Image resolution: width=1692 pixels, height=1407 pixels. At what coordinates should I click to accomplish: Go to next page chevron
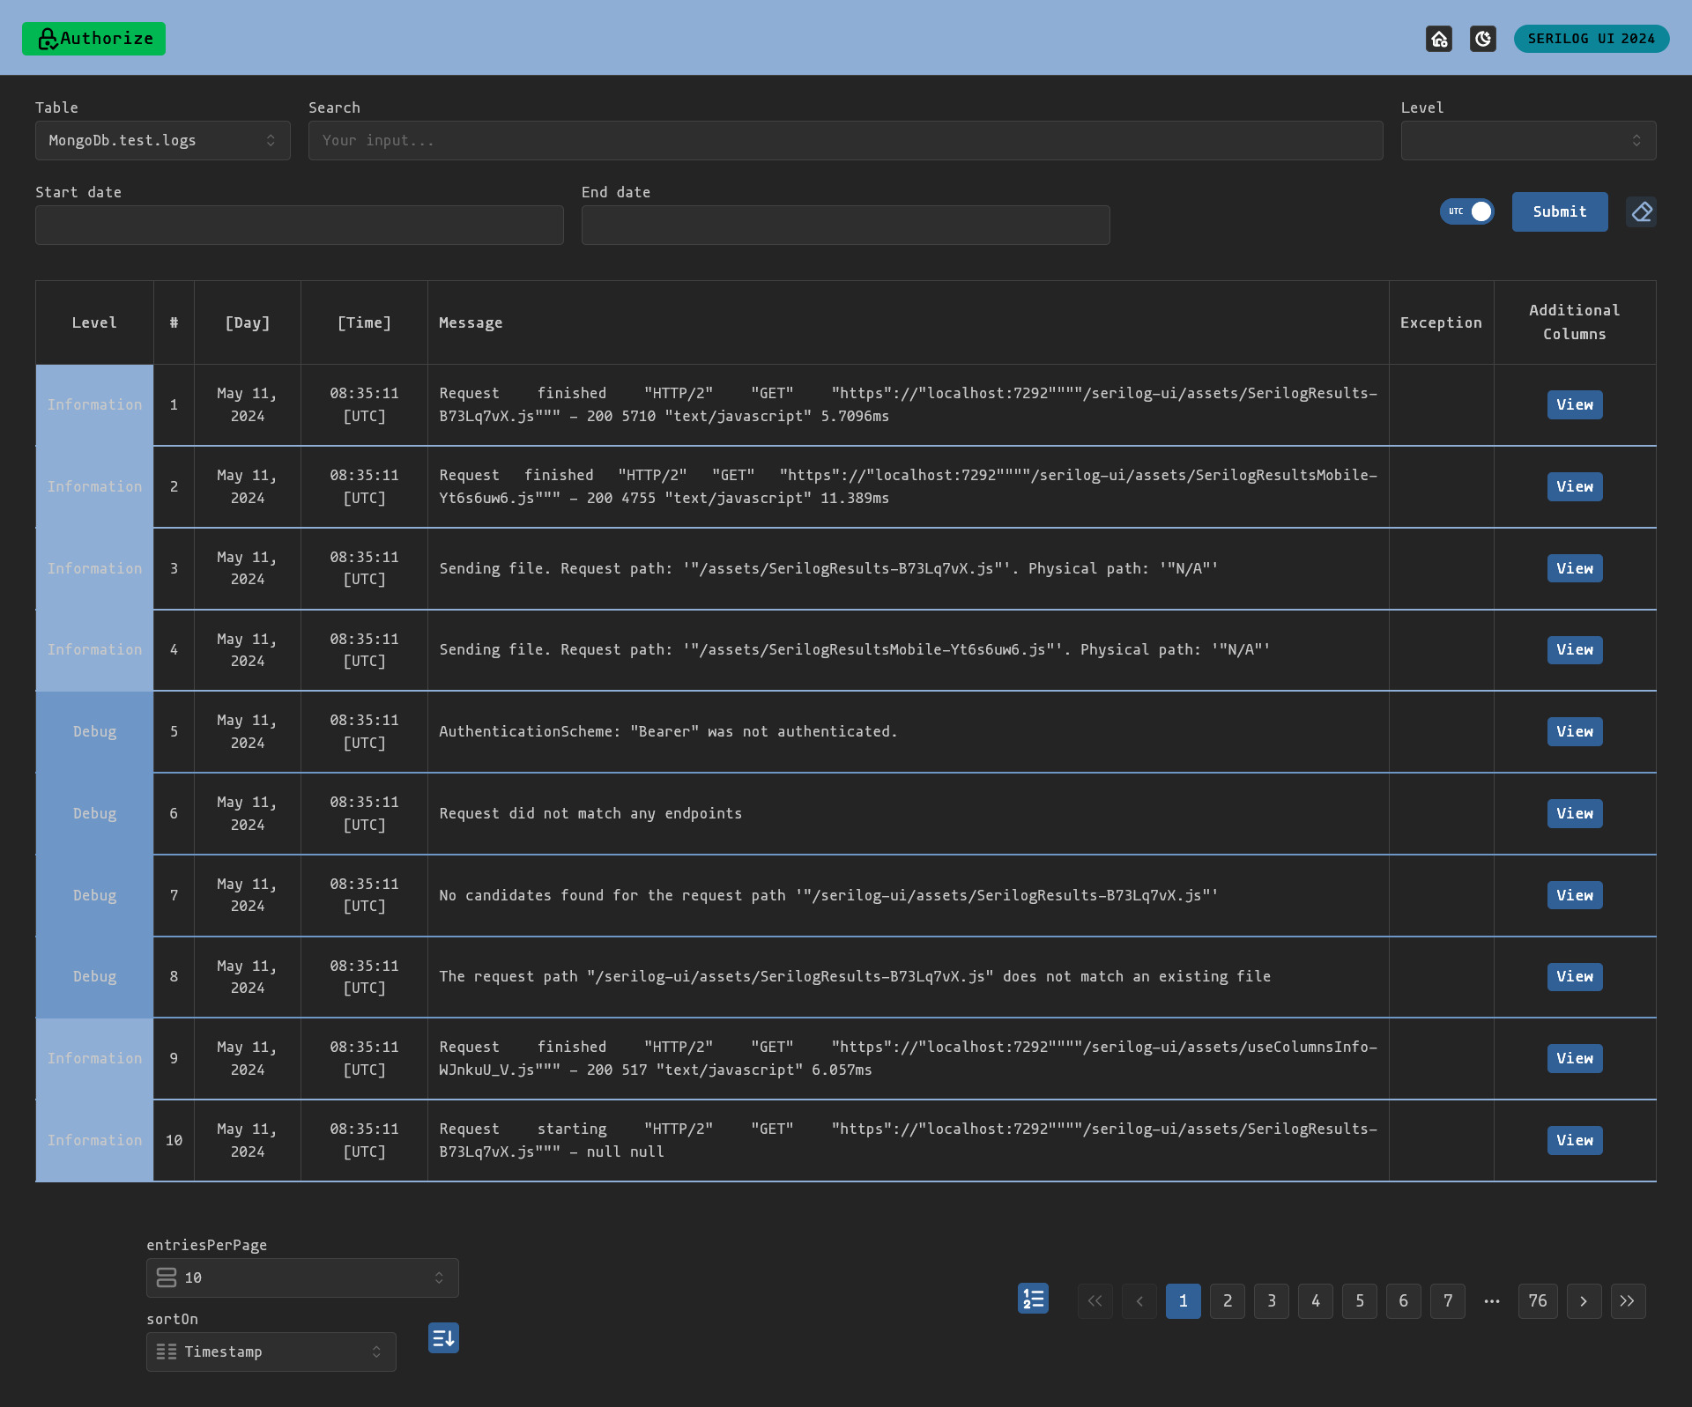(x=1584, y=1301)
